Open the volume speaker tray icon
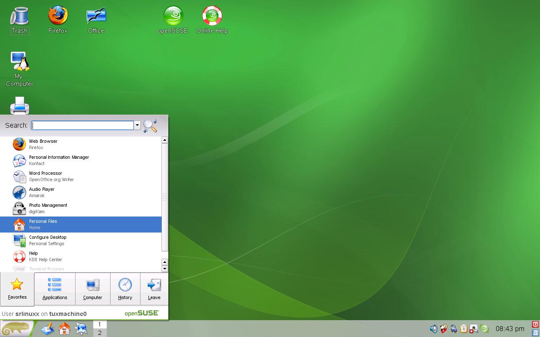Screen dimensions: 540x337 click(x=433, y=329)
